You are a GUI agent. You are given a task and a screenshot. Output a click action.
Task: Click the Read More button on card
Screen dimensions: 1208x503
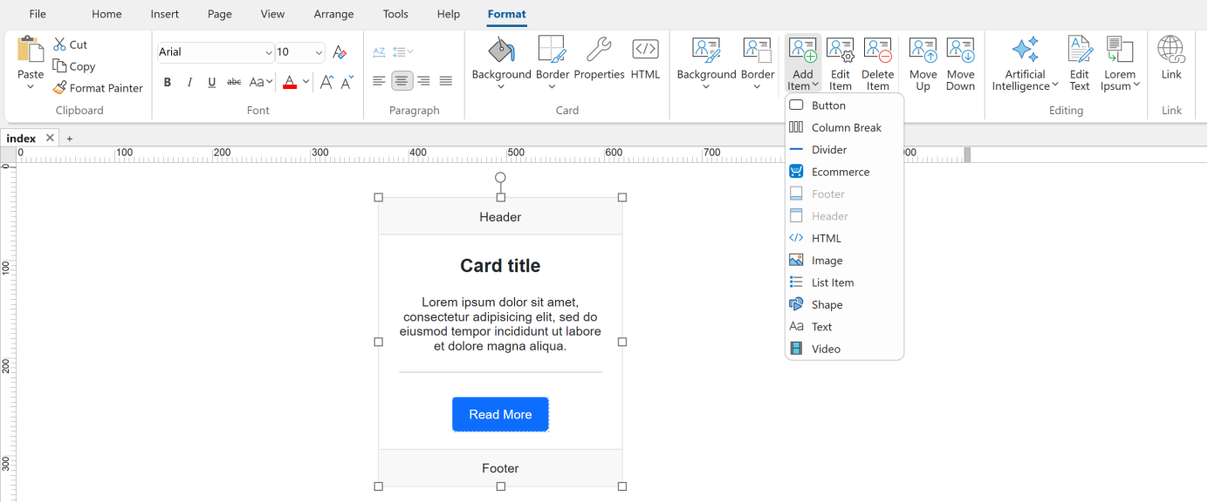[500, 414]
